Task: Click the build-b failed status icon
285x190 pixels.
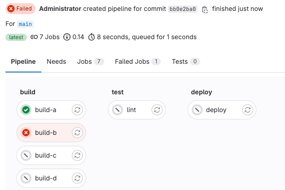Action: click(26, 133)
